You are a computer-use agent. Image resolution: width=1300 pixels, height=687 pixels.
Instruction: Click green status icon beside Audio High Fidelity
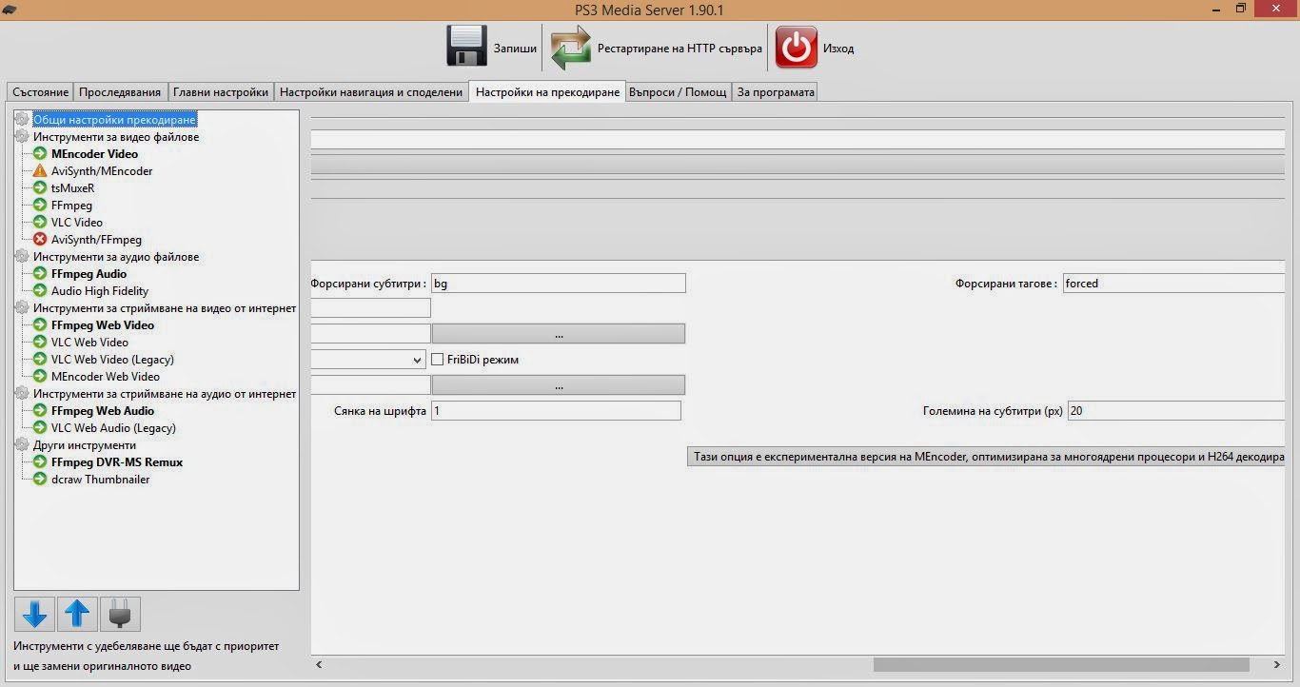click(x=40, y=291)
